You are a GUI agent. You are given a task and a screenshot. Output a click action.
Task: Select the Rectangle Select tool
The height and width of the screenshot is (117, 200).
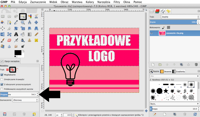point(3,16)
